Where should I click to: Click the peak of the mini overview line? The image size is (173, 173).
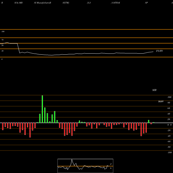coord(72,160)
